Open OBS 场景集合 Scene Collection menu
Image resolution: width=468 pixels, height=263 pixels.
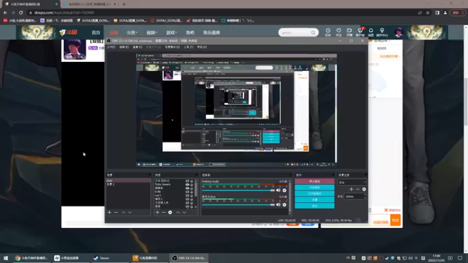pyautogui.click(x=172, y=47)
